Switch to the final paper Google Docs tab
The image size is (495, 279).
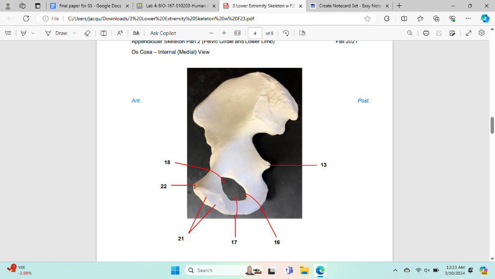89,6
